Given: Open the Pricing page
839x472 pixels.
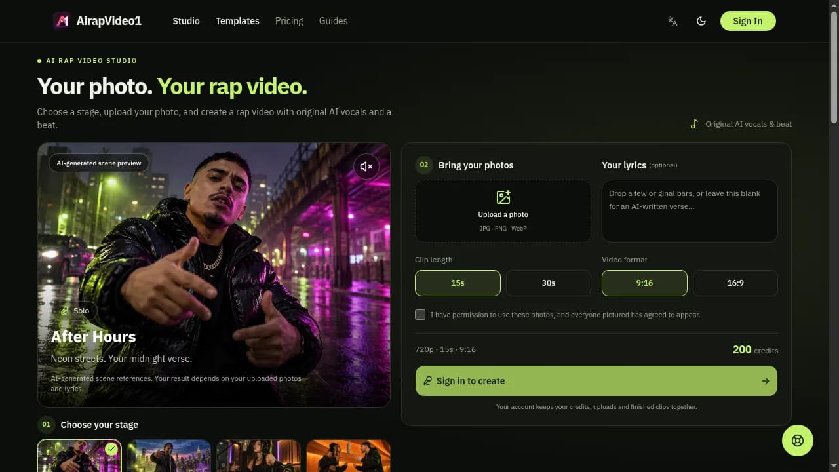Looking at the screenshot, I should click(x=289, y=21).
